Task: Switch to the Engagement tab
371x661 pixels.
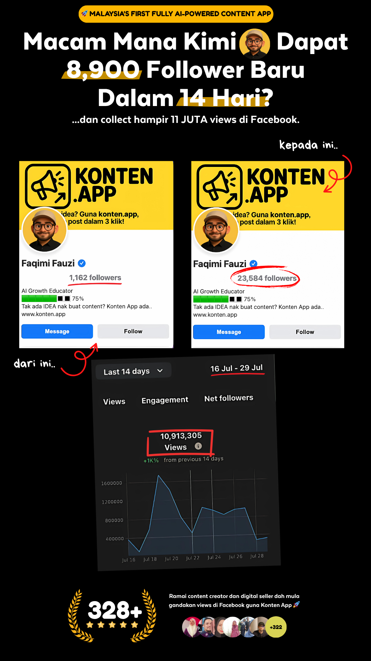Action: coord(165,400)
